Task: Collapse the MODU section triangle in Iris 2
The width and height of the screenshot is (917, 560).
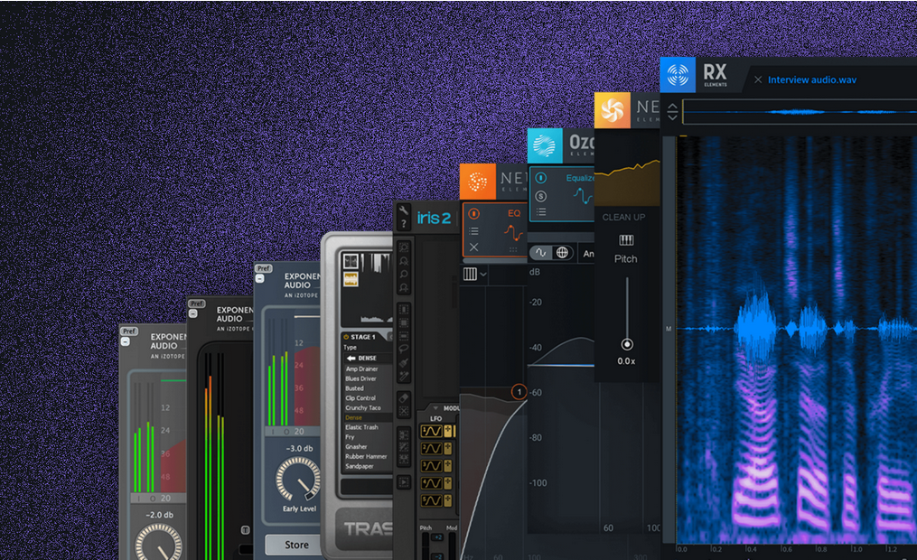Action: tap(435, 408)
